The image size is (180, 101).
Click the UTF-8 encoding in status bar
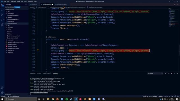166,96
